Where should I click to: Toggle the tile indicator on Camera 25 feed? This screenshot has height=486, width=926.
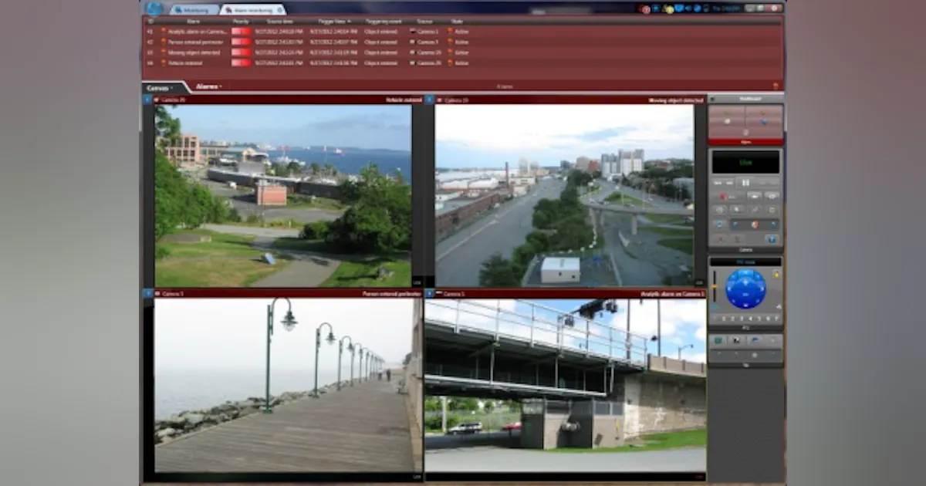[x=147, y=100]
